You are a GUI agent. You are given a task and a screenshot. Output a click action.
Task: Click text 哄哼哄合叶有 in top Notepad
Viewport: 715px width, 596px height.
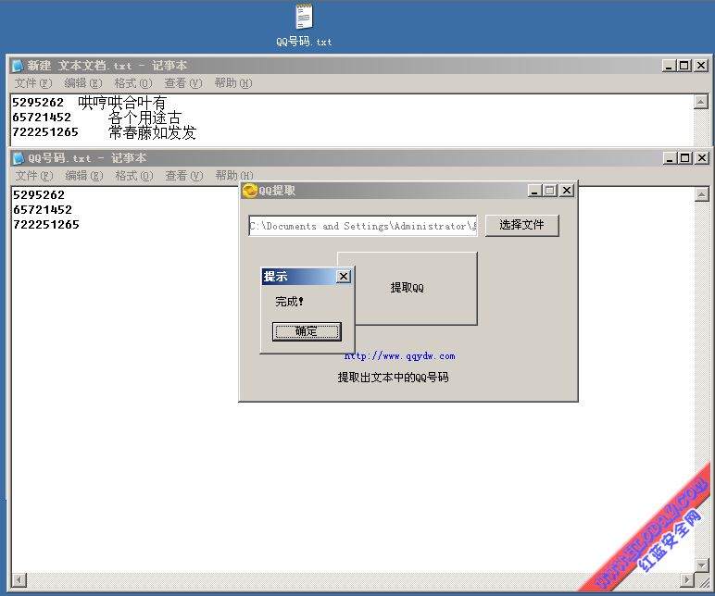coord(122,103)
